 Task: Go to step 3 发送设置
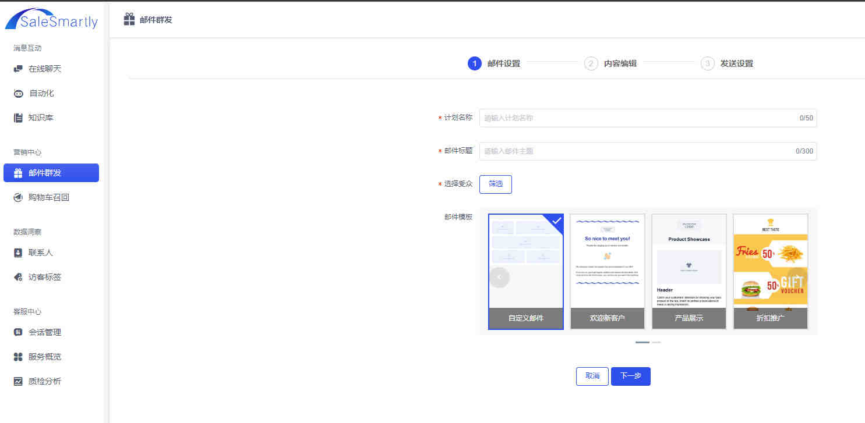(x=727, y=63)
